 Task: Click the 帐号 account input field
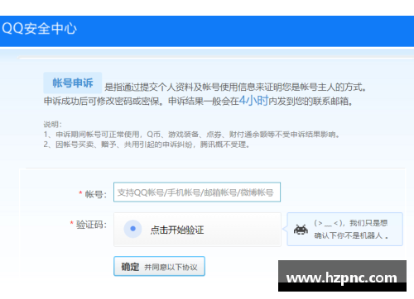click(x=197, y=192)
